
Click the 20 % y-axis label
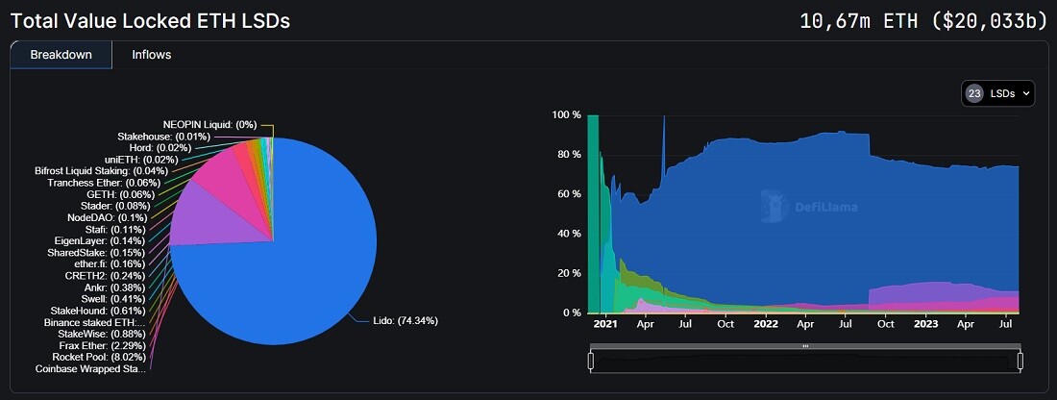(x=569, y=274)
